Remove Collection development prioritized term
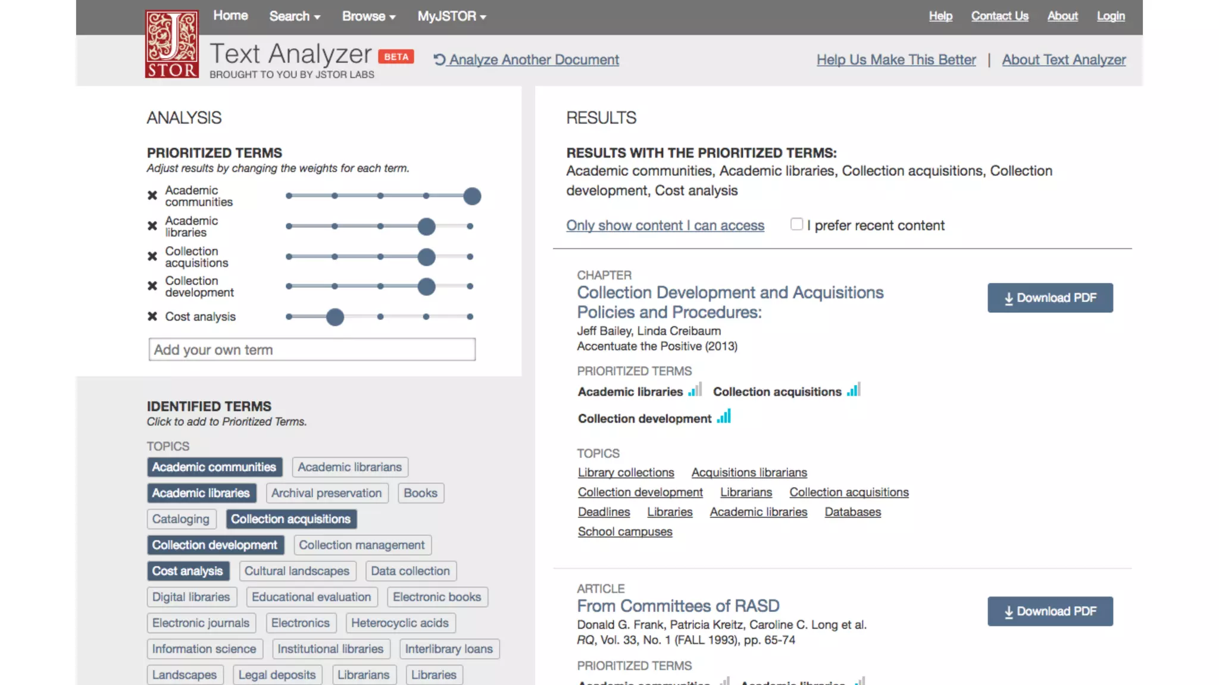This screenshot has width=1219, height=685. coord(152,286)
